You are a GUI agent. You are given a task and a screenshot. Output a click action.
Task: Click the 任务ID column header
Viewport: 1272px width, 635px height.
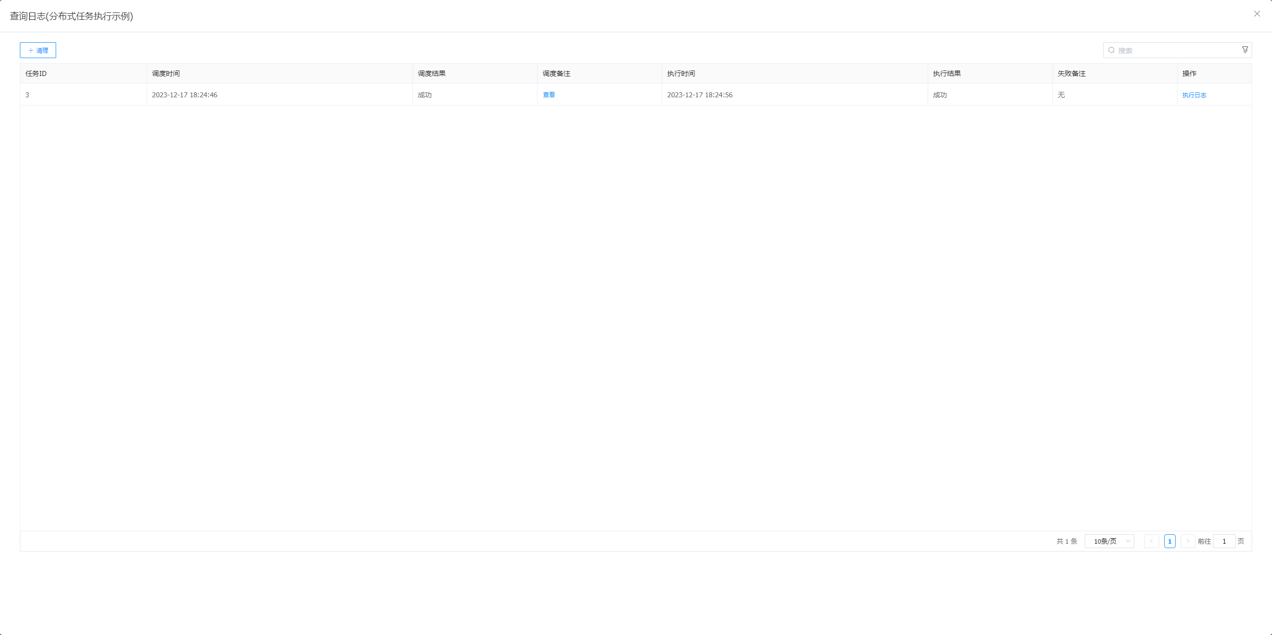coord(36,73)
